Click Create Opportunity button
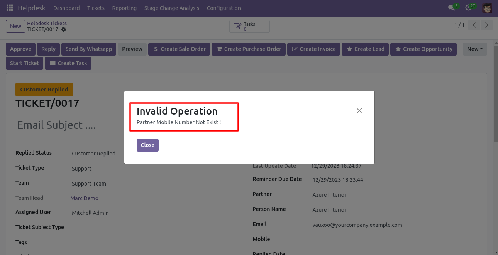This screenshot has width=498, height=255. coord(423,49)
